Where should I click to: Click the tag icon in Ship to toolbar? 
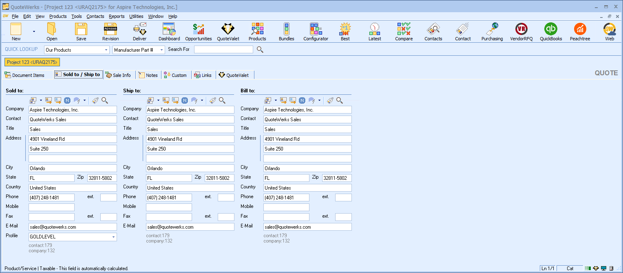[x=212, y=100]
